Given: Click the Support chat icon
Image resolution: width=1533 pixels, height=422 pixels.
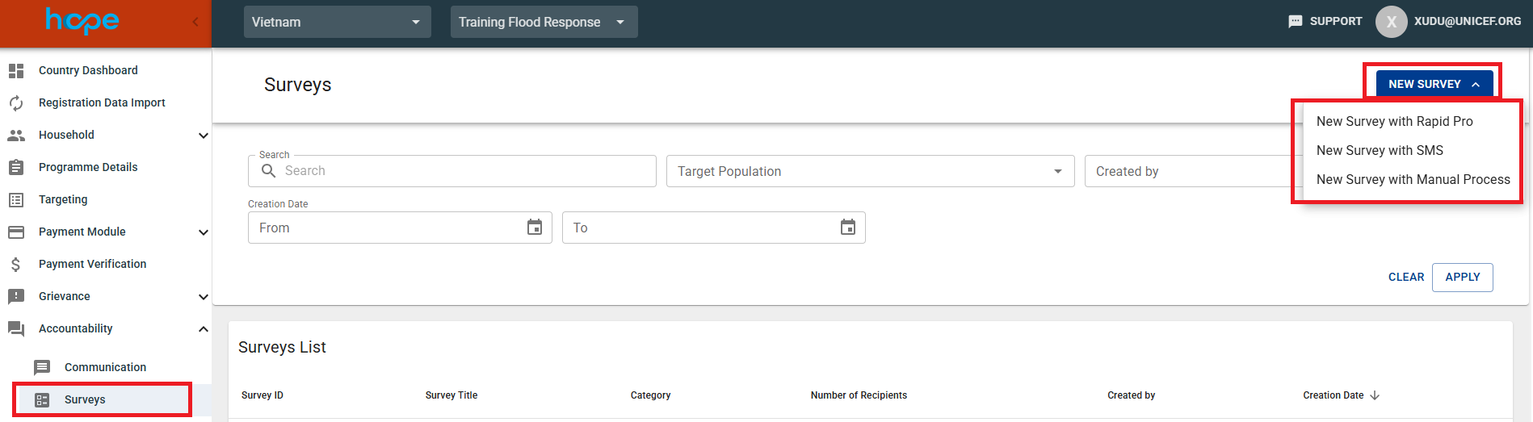Looking at the screenshot, I should click(x=1295, y=22).
